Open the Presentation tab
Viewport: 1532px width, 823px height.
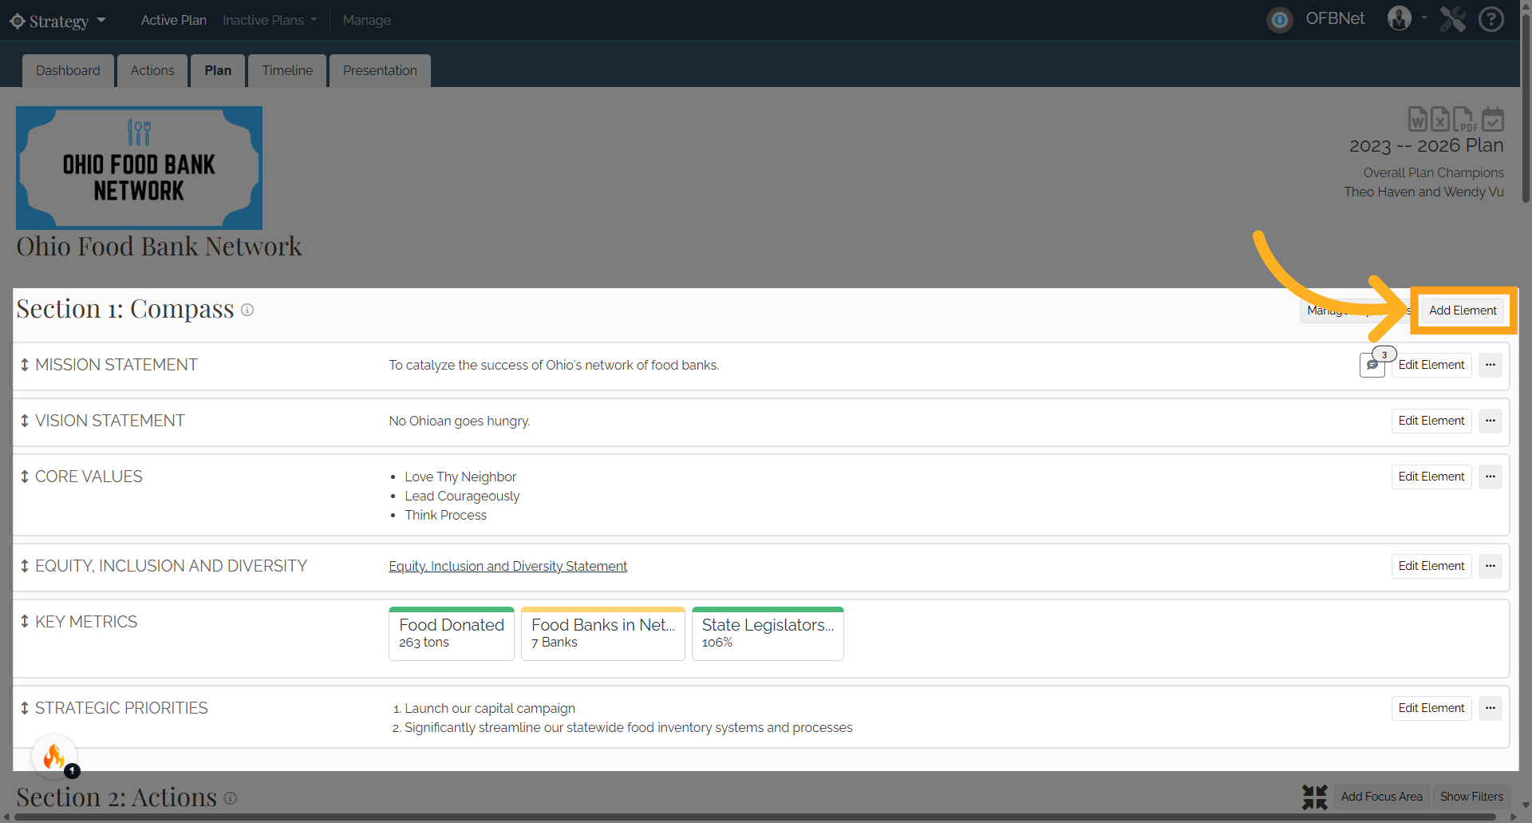pos(380,70)
